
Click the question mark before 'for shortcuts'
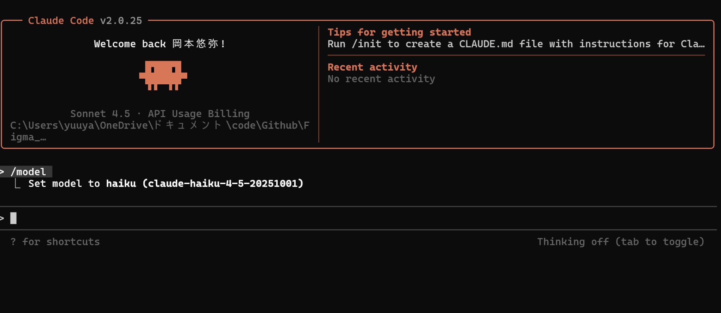13,242
